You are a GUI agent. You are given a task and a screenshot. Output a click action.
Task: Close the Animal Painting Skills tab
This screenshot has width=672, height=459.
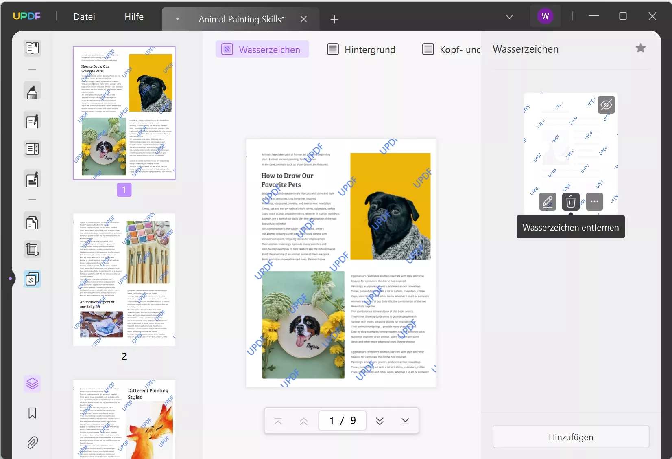[303, 19]
